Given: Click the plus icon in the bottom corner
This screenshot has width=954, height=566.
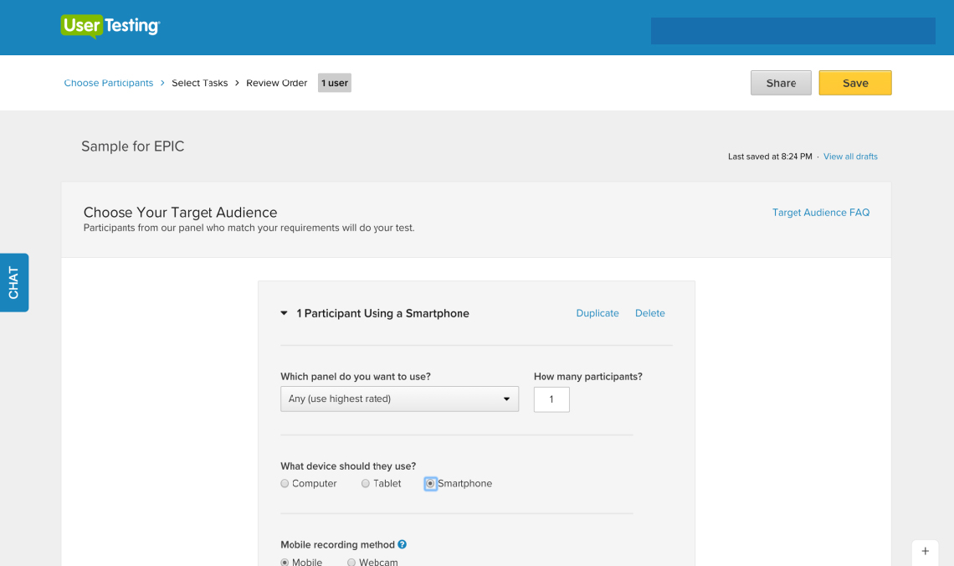Looking at the screenshot, I should click(925, 552).
